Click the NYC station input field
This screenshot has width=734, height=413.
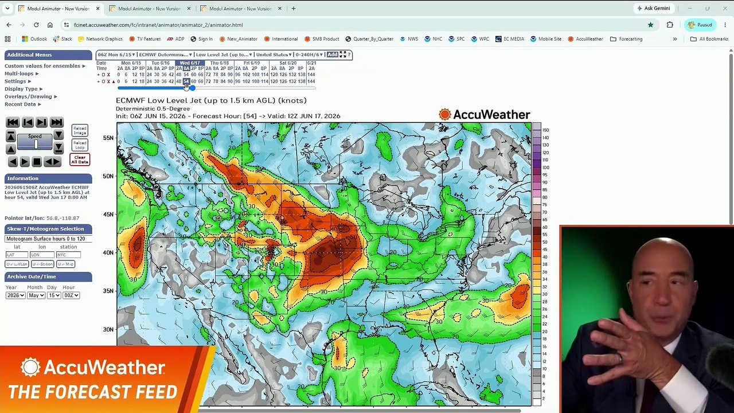(x=68, y=255)
